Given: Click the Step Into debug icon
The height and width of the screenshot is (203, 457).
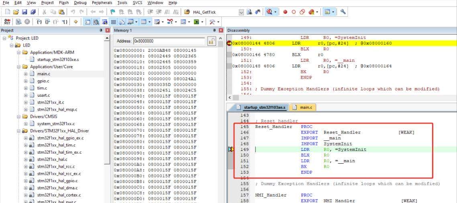Looking at the screenshot, I should pyautogui.click(x=39, y=22).
